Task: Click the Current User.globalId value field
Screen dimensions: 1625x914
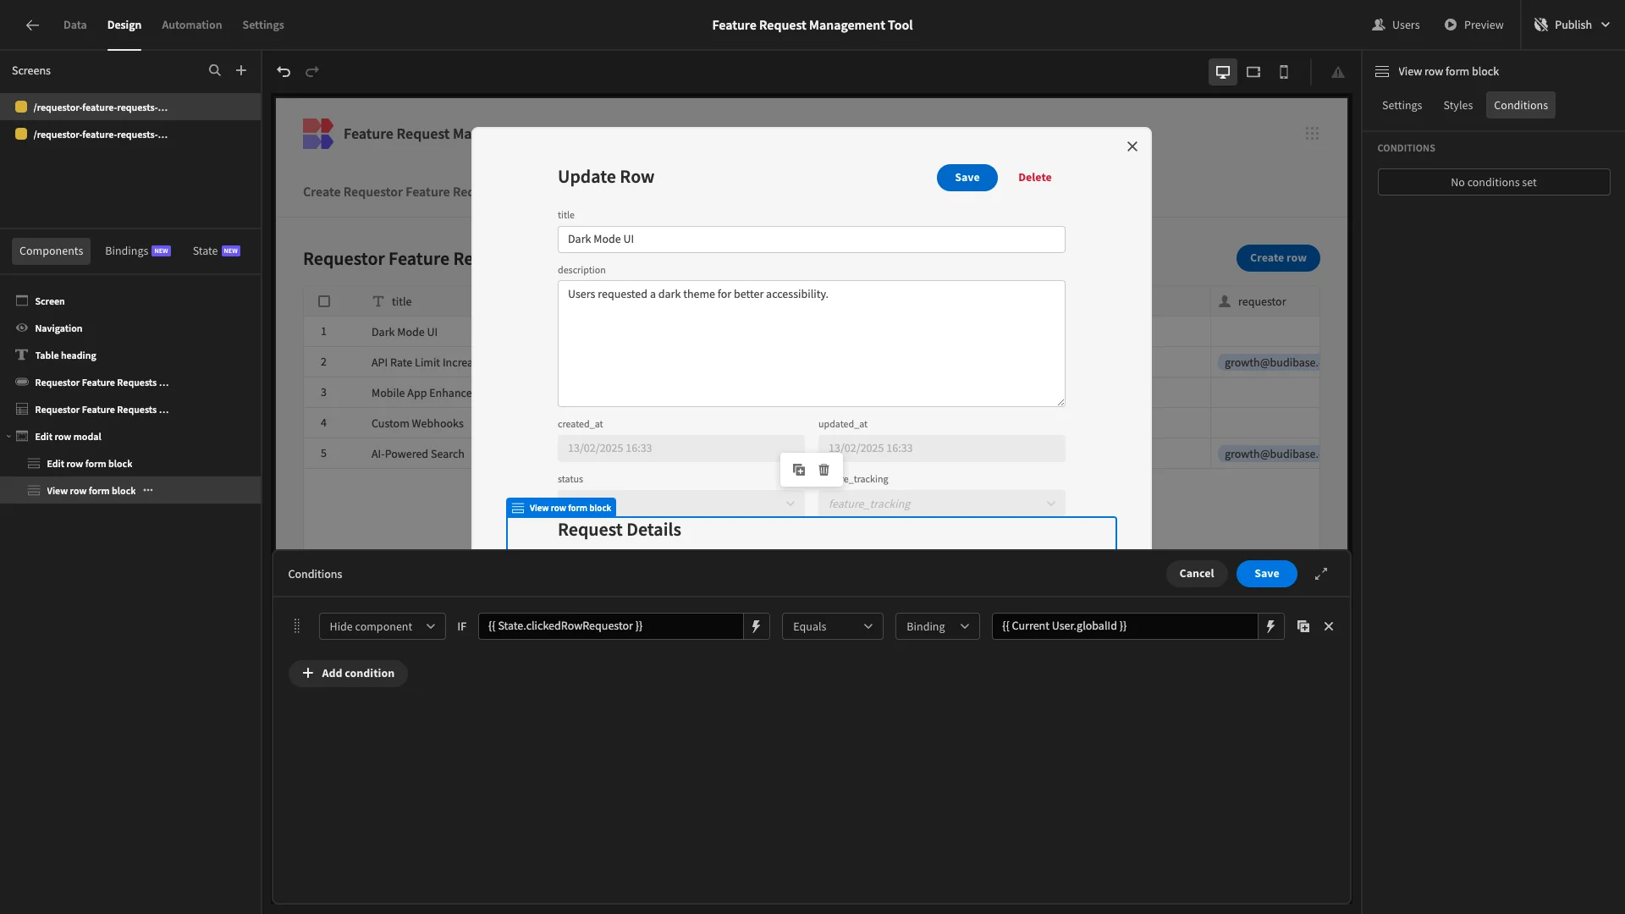Action: (x=1124, y=626)
